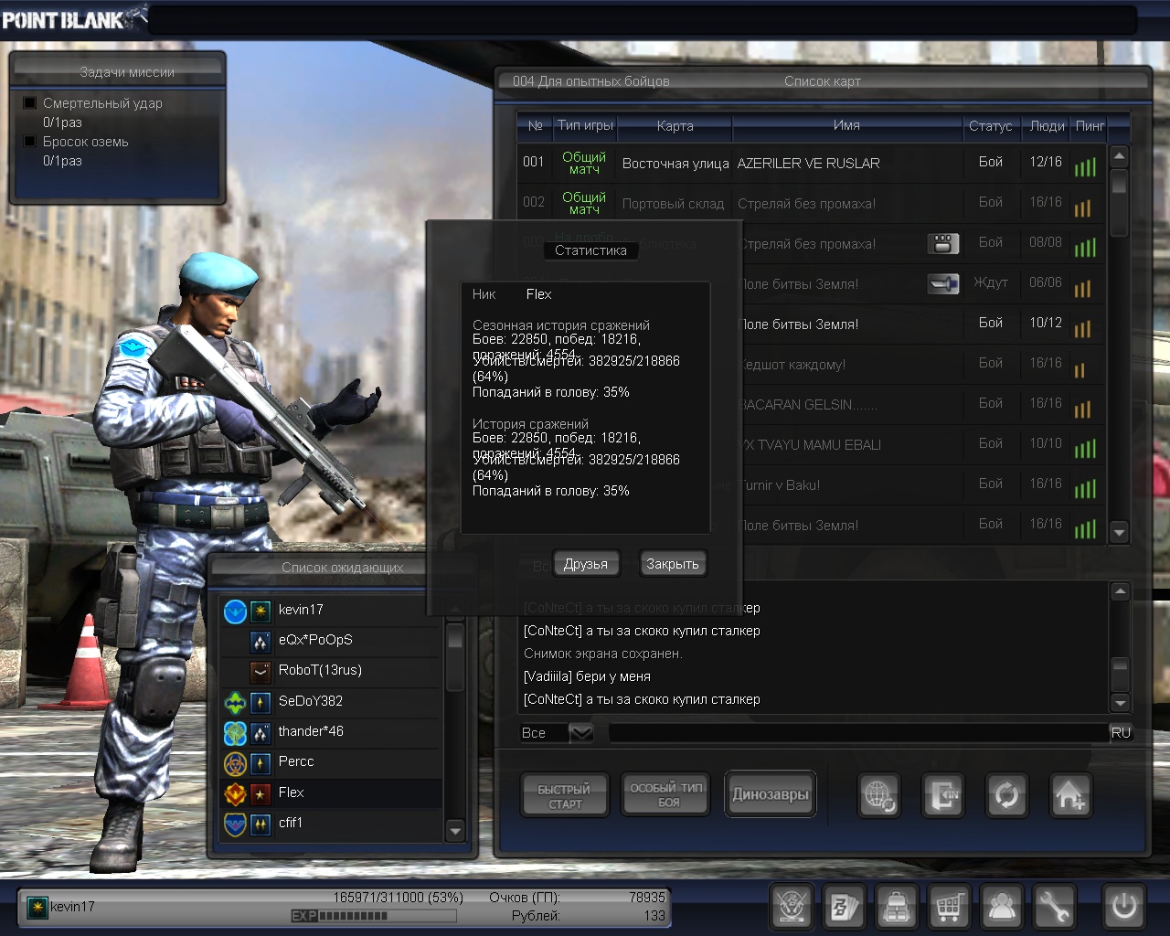Click the Особый тип боя button
This screenshot has width=1170, height=936.
pyautogui.click(x=667, y=794)
